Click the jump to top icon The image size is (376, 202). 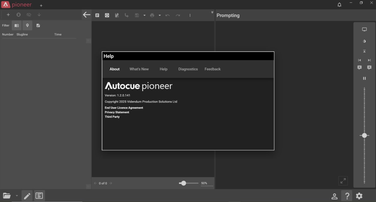[x=365, y=51]
